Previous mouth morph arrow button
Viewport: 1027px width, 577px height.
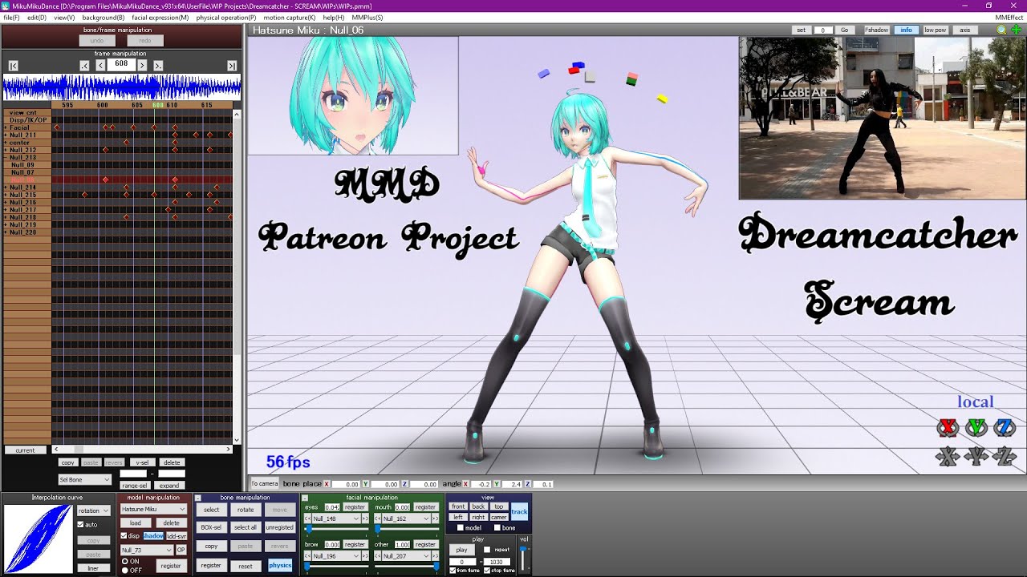pos(377,518)
